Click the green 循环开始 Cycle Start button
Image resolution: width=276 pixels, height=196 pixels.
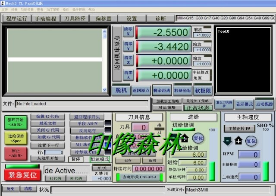click(16, 122)
